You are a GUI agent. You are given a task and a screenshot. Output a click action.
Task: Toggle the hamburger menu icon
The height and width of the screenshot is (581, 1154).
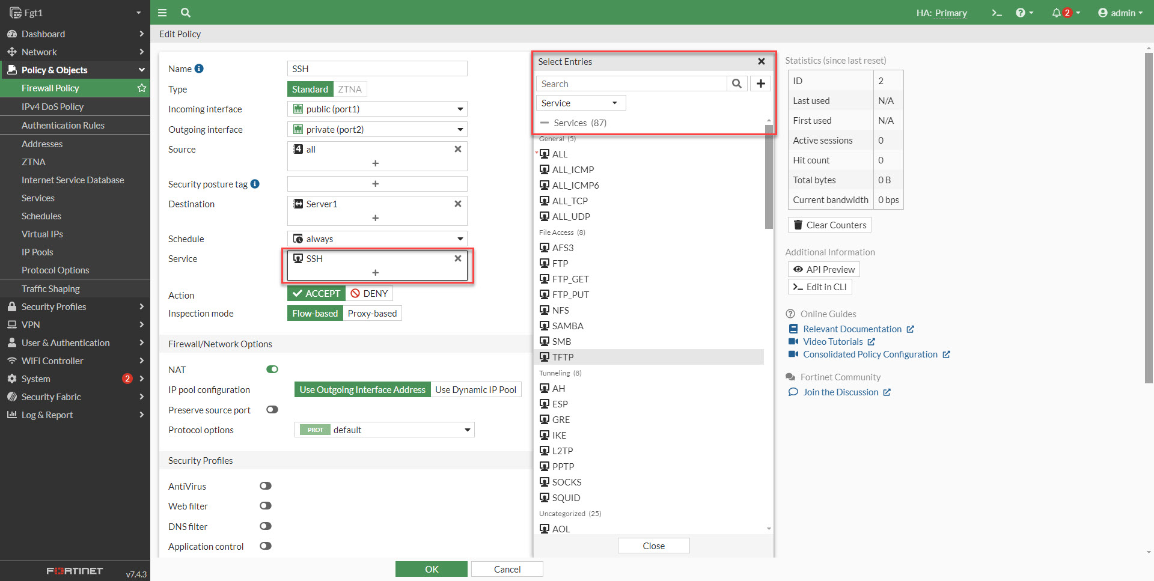click(162, 13)
